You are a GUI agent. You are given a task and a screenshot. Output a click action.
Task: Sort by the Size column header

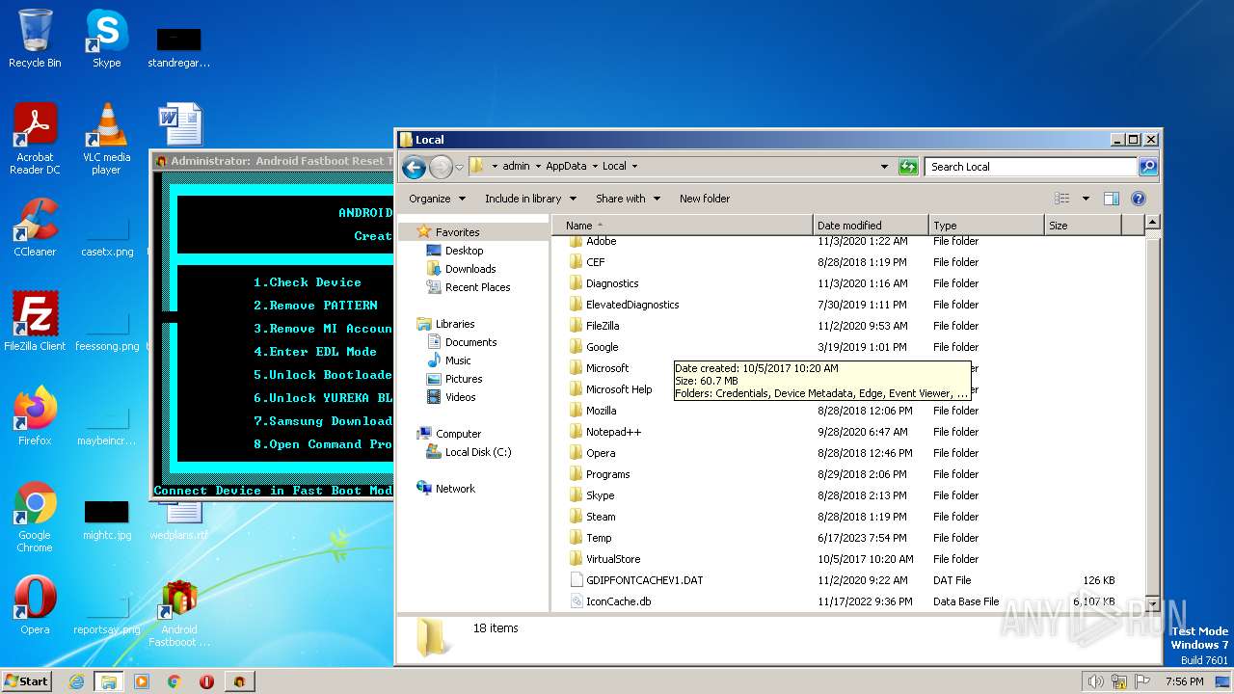1083,226
